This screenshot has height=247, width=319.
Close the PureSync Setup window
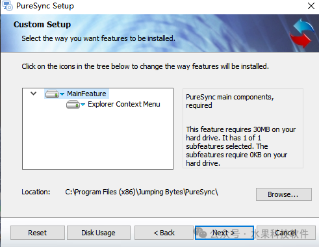pyautogui.click(x=311, y=6)
